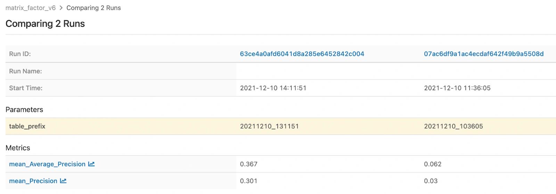Open chart icon beside mean_Average_Precision
This screenshot has height=194, width=556.
(91, 164)
